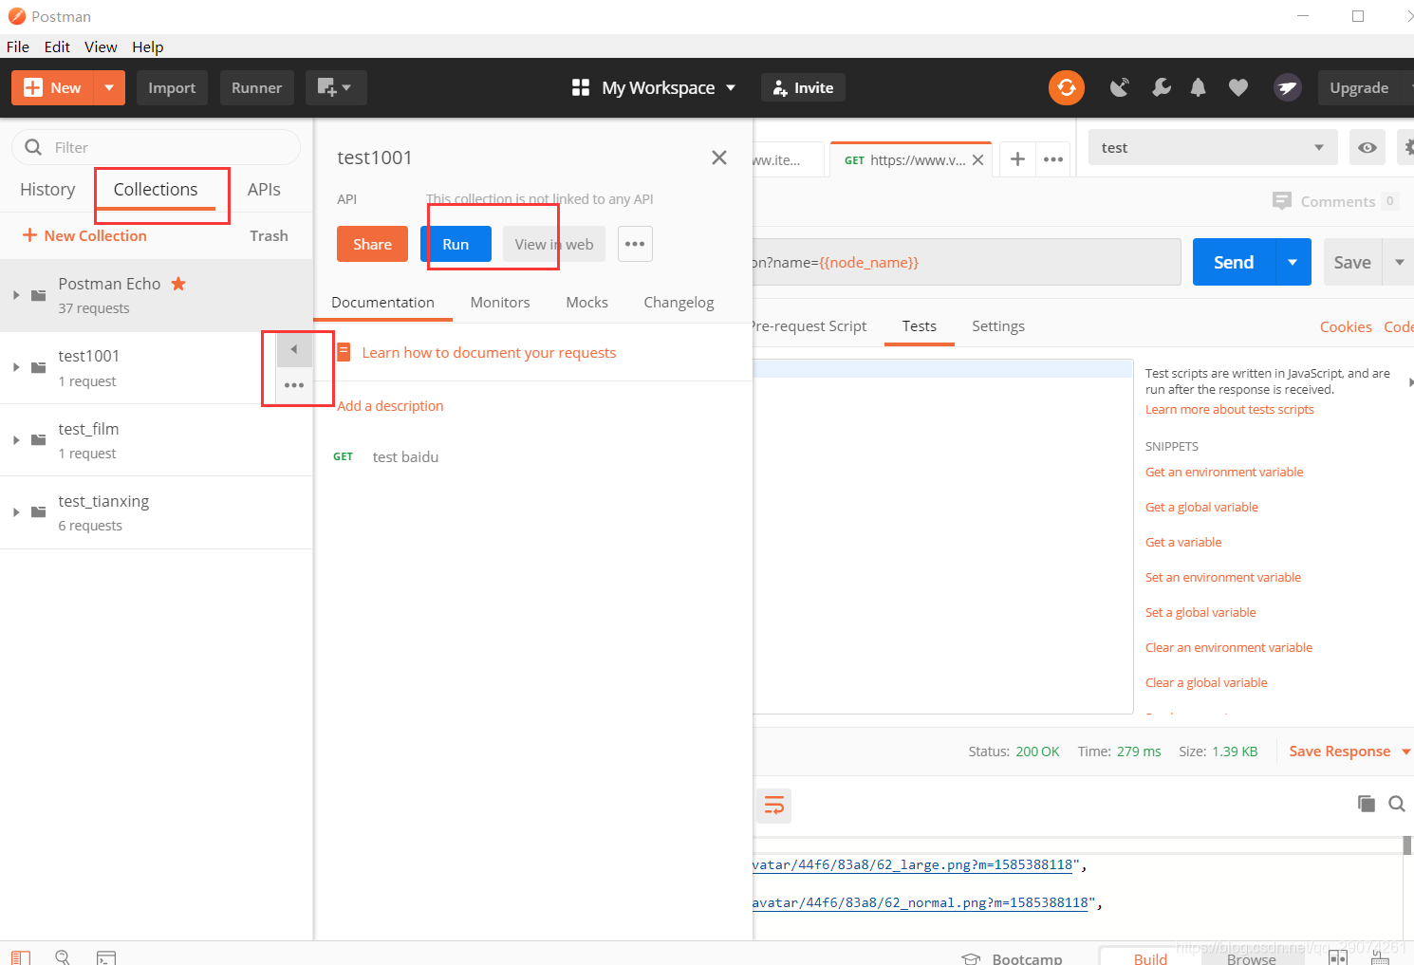
Task: Open the File menu
Action: tap(18, 46)
